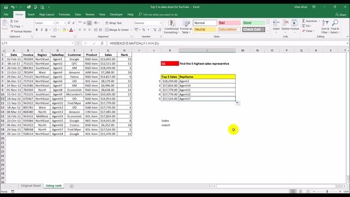Toggle Bold formatting
The image size is (350, 197).
[37, 30]
